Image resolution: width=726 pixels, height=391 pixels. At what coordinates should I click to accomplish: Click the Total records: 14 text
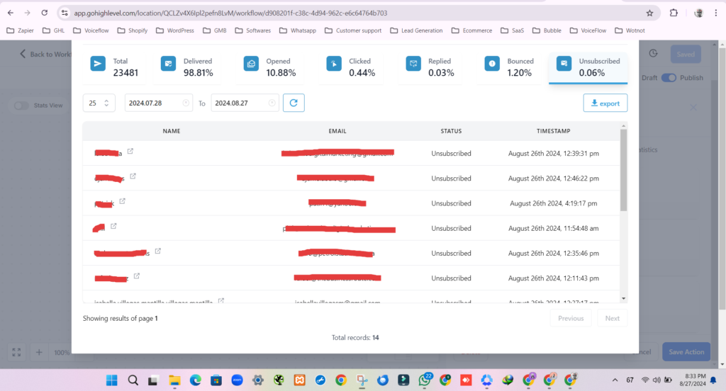[355, 337]
